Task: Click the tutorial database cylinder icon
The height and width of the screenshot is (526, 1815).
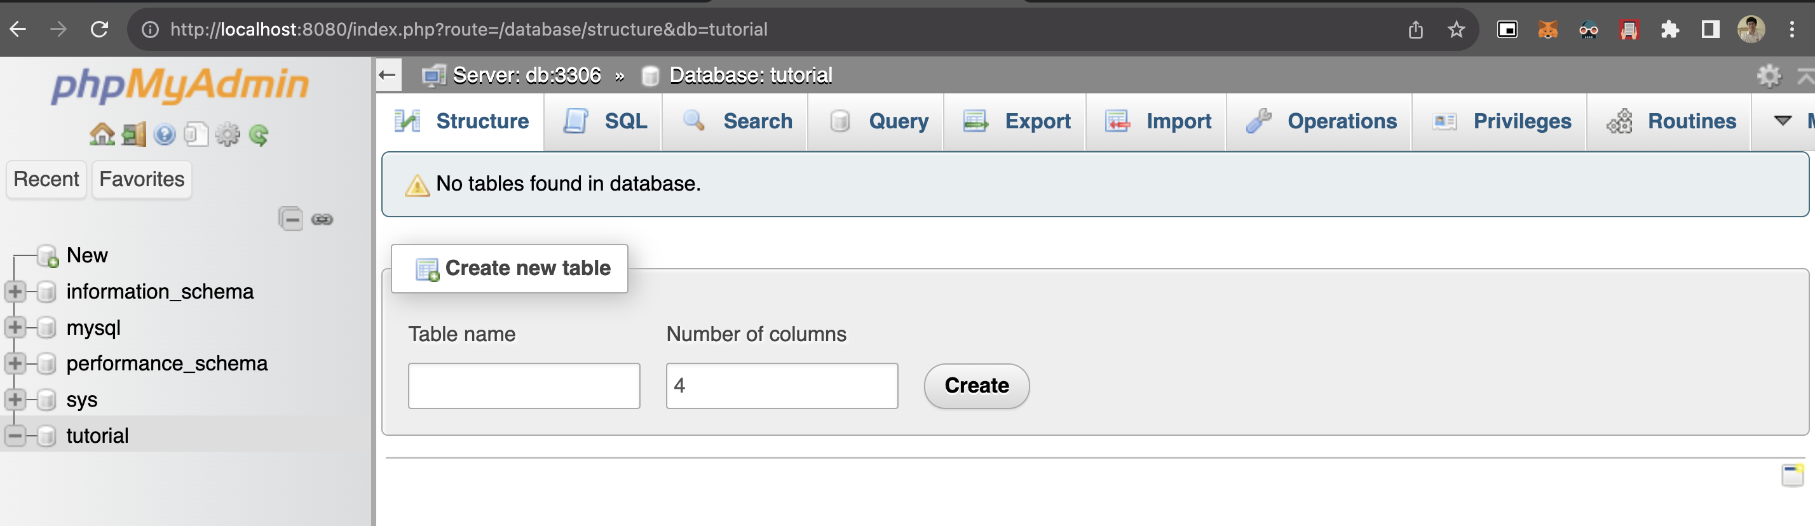Action: tap(46, 436)
